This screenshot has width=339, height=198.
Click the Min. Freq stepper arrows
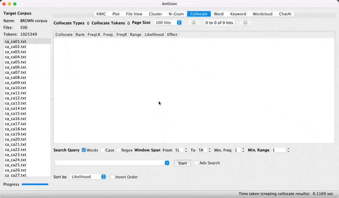(x=243, y=150)
